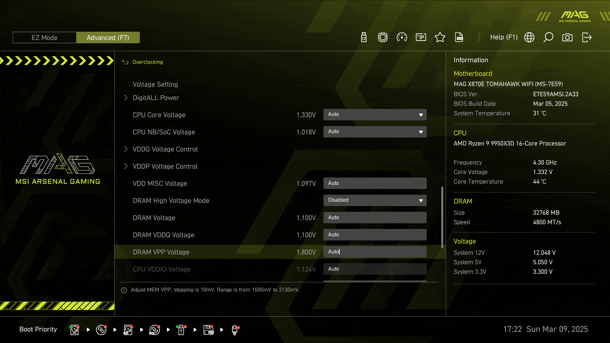Click the DRAM VDDQ Voltage input field

click(375, 235)
